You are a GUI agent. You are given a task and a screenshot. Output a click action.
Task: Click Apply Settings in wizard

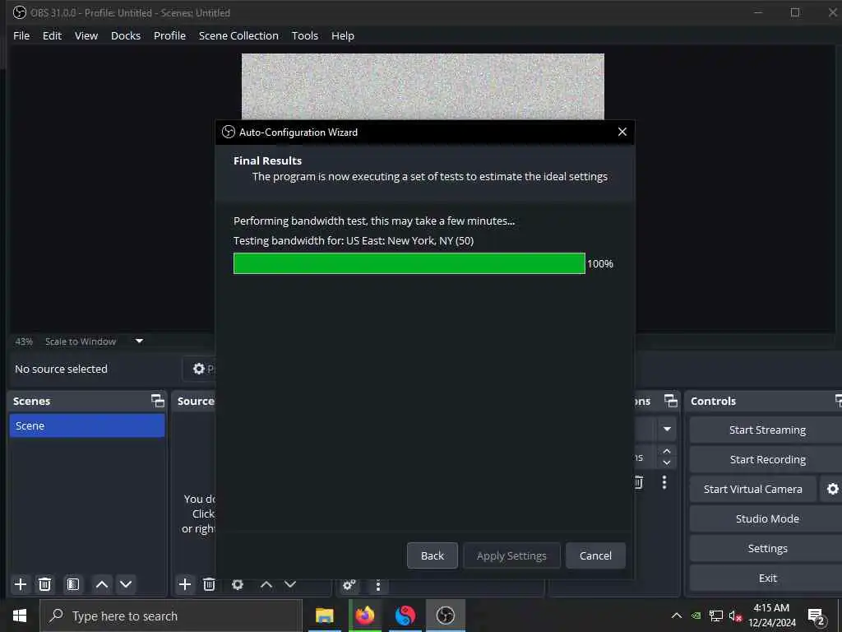click(511, 555)
